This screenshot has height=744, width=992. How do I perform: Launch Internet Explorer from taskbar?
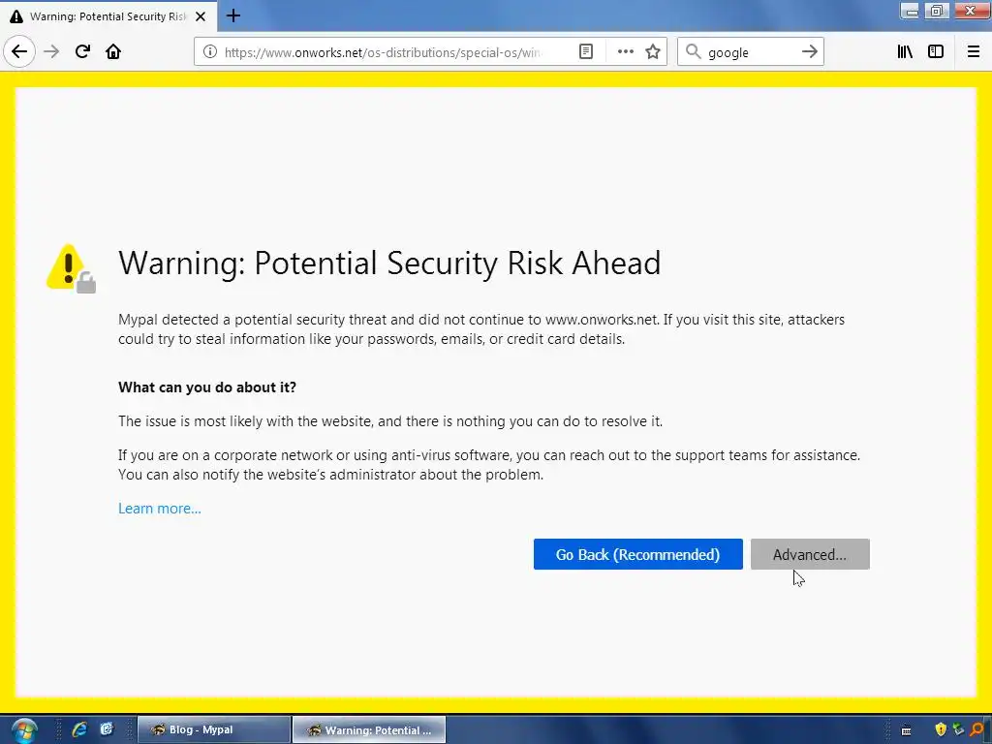(79, 729)
